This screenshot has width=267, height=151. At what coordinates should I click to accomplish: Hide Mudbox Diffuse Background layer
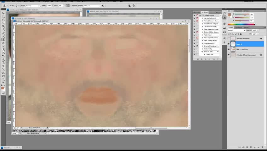pyautogui.click(x=229, y=55)
